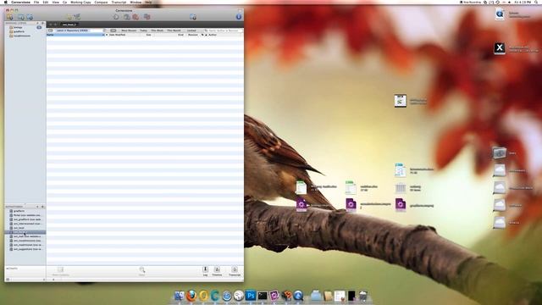This screenshot has width=542, height=305.
Task: Click the black X icon on desktop
Action: pos(499,48)
